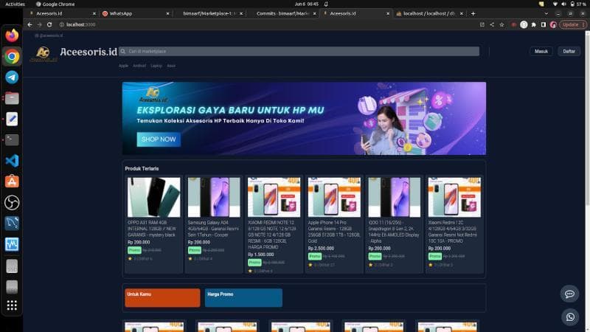Open the Terminal from the dock
590x332 pixels.
click(12, 139)
